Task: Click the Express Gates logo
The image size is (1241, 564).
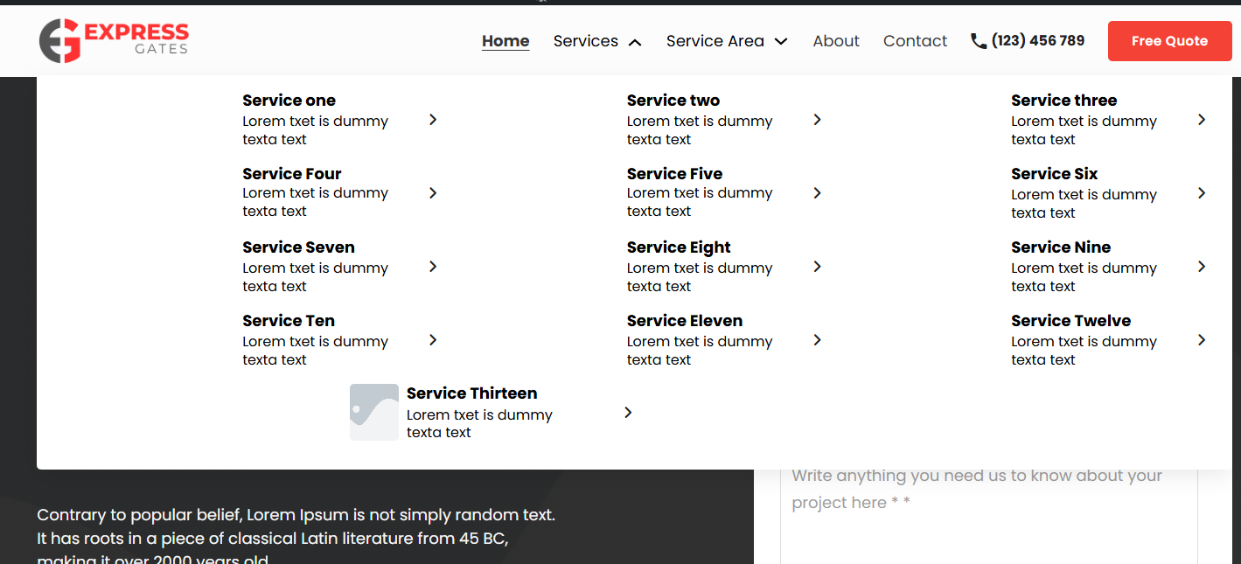Action: click(114, 41)
